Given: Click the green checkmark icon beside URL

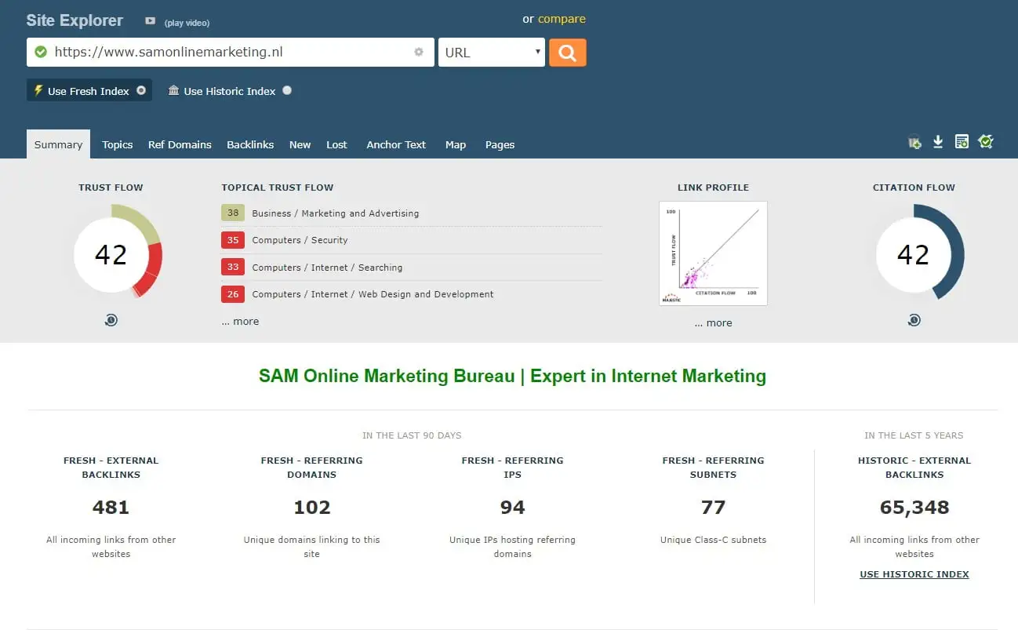Looking at the screenshot, I should point(41,53).
